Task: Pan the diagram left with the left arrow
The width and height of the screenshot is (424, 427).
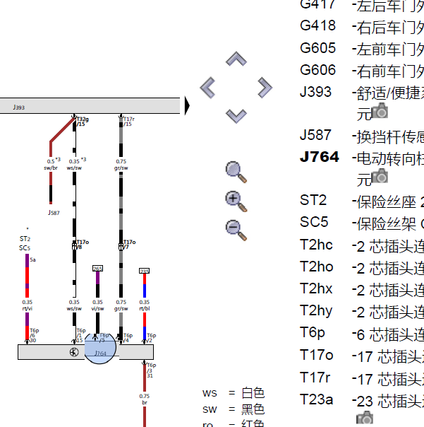Action: pyautogui.click(x=208, y=88)
